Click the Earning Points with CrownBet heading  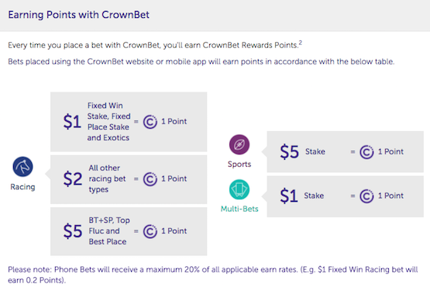pyautogui.click(x=79, y=15)
